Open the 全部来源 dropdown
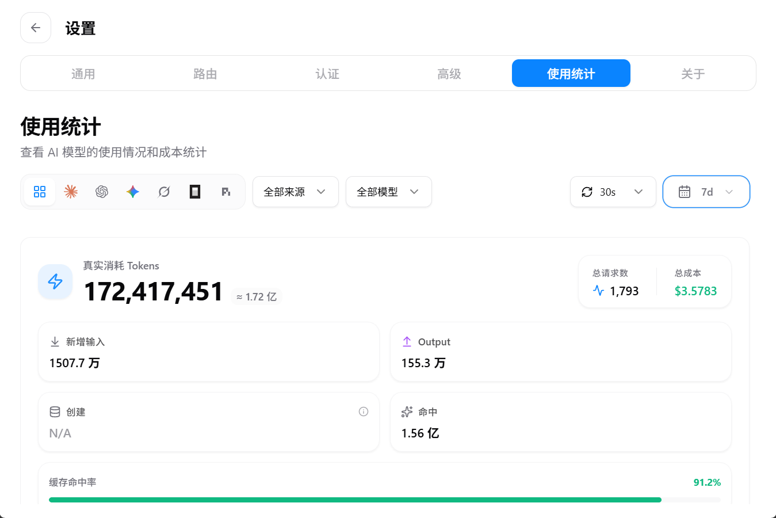Image resolution: width=776 pixels, height=518 pixels. (296, 192)
